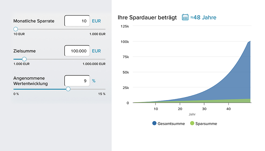Click the Monatliche Sparrate input field

point(77,21)
